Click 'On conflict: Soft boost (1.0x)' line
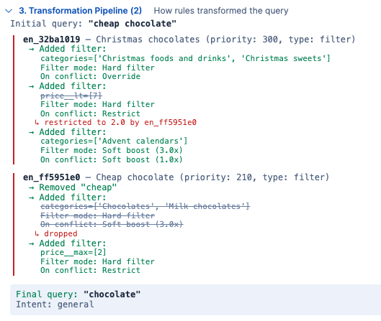Image resolution: width=381 pixels, height=321 pixels. point(112,159)
